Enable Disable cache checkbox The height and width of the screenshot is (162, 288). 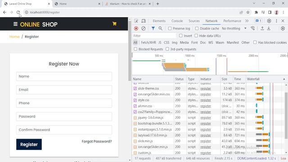(x=197, y=28)
